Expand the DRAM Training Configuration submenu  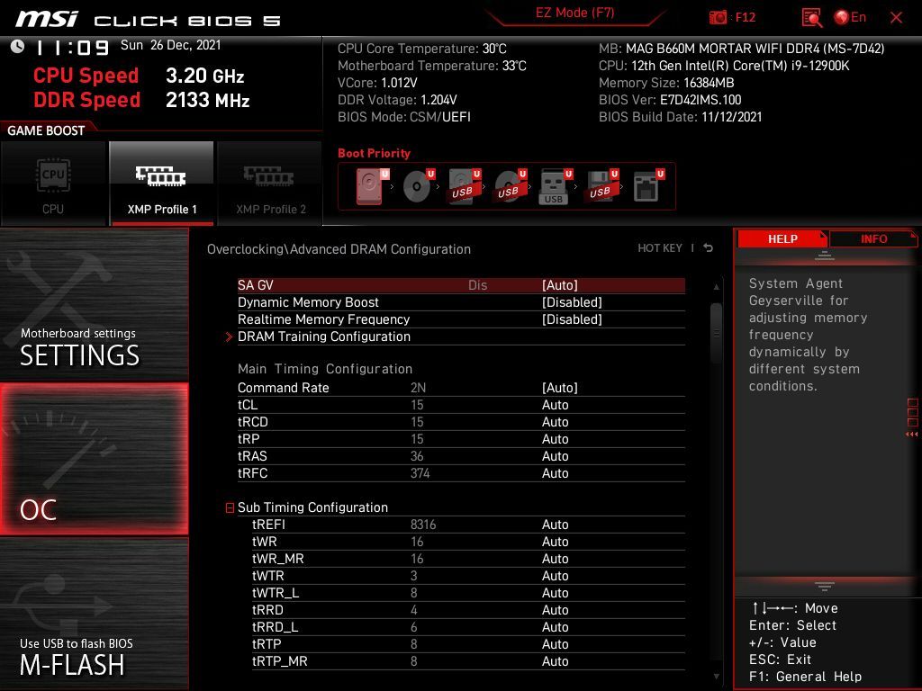[x=324, y=337]
